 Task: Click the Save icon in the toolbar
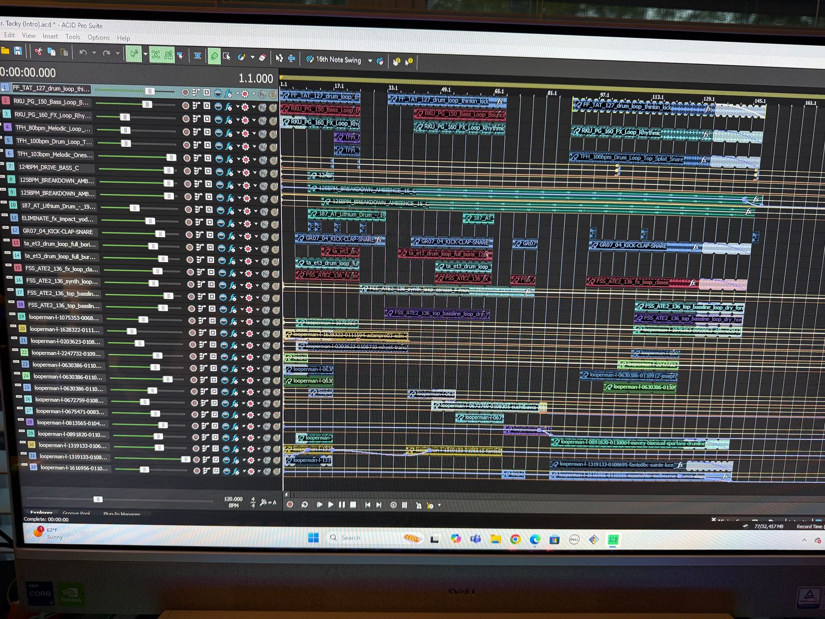pyautogui.click(x=18, y=51)
